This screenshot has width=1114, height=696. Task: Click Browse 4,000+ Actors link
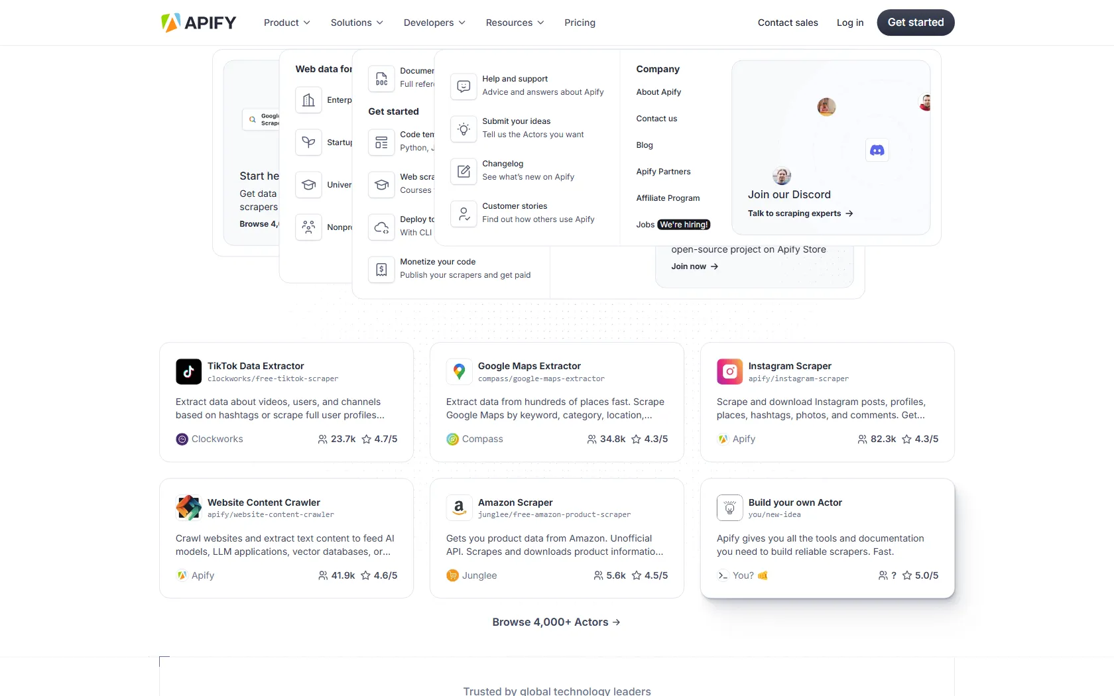pos(556,622)
